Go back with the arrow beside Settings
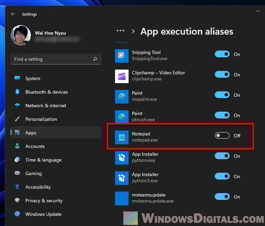The height and width of the screenshot is (226, 265). tap(13, 14)
